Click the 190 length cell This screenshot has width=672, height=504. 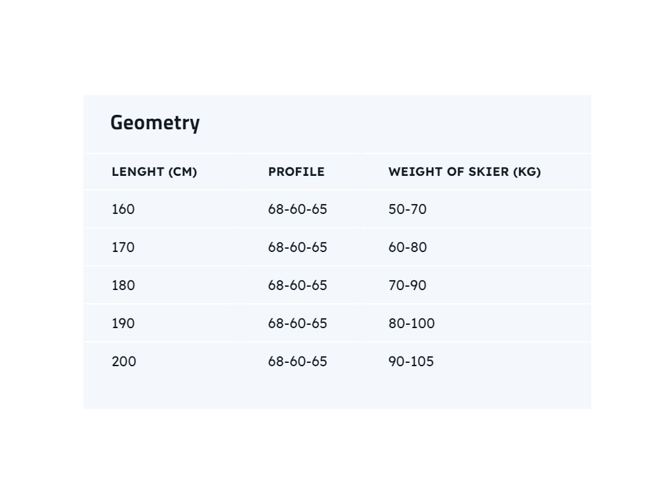coord(123,324)
